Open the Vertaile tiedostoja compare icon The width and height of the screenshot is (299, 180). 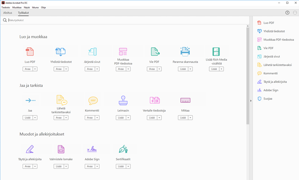point(154,100)
